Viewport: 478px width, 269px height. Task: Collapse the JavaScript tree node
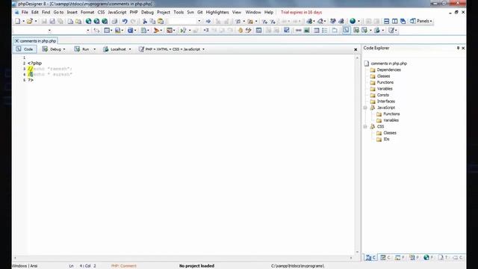[x=365, y=108]
